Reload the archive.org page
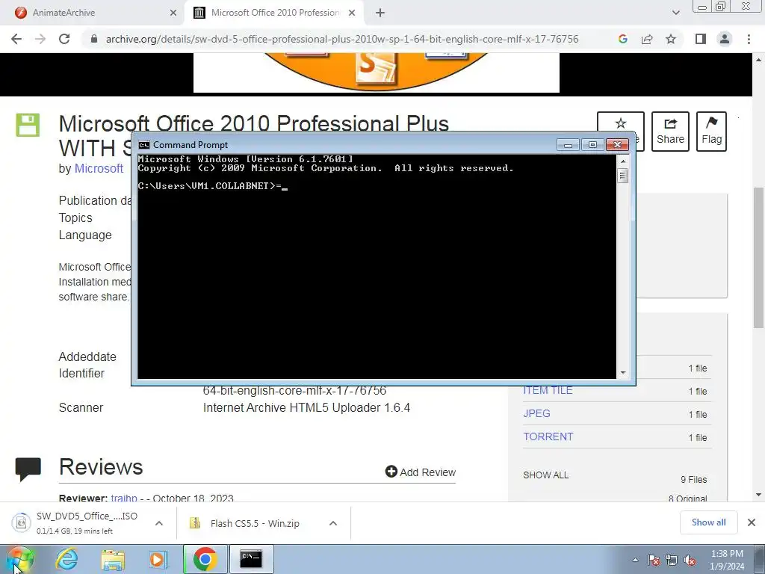This screenshot has width=765, height=574. (64, 39)
